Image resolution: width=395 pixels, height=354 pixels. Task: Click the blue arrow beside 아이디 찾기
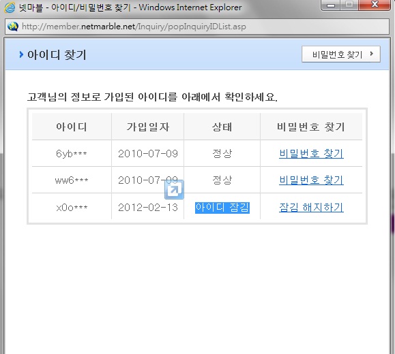click(21, 54)
